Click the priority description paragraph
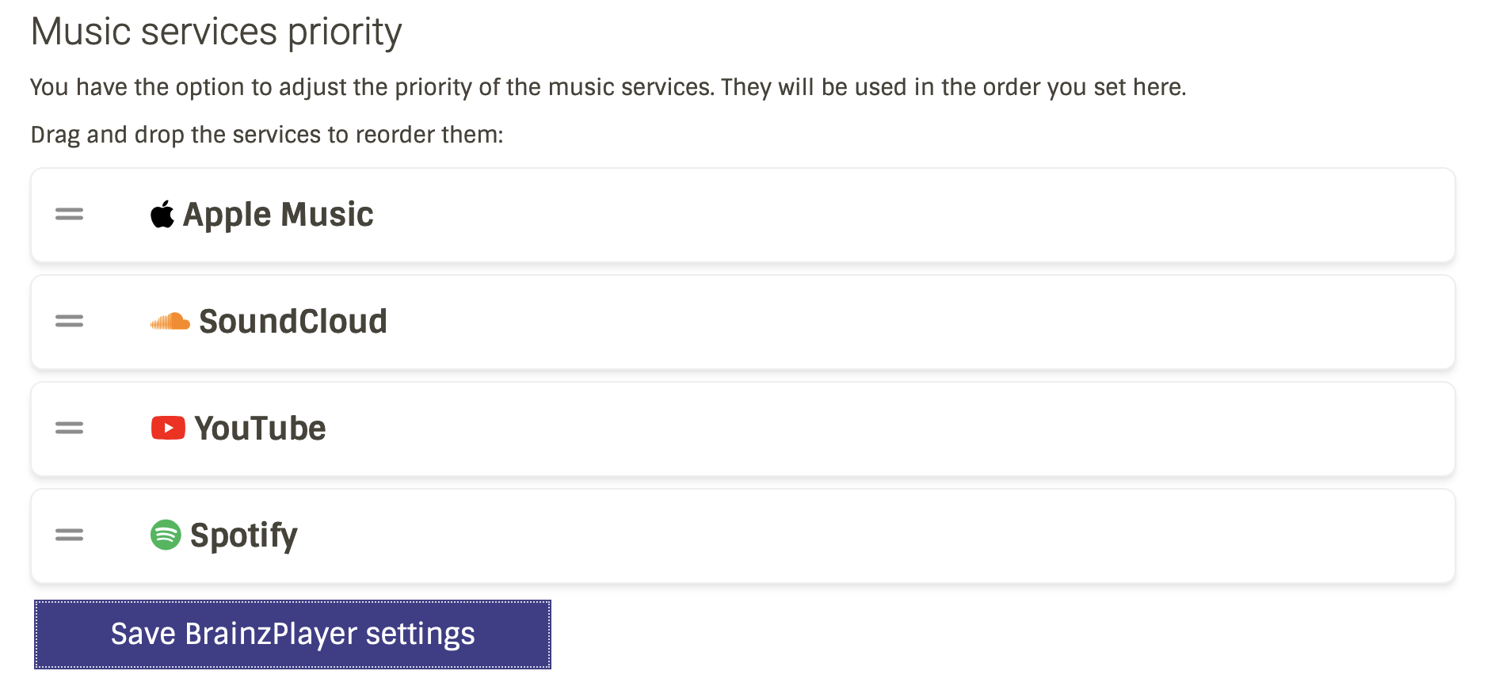 pyautogui.click(x=608, y=87)
